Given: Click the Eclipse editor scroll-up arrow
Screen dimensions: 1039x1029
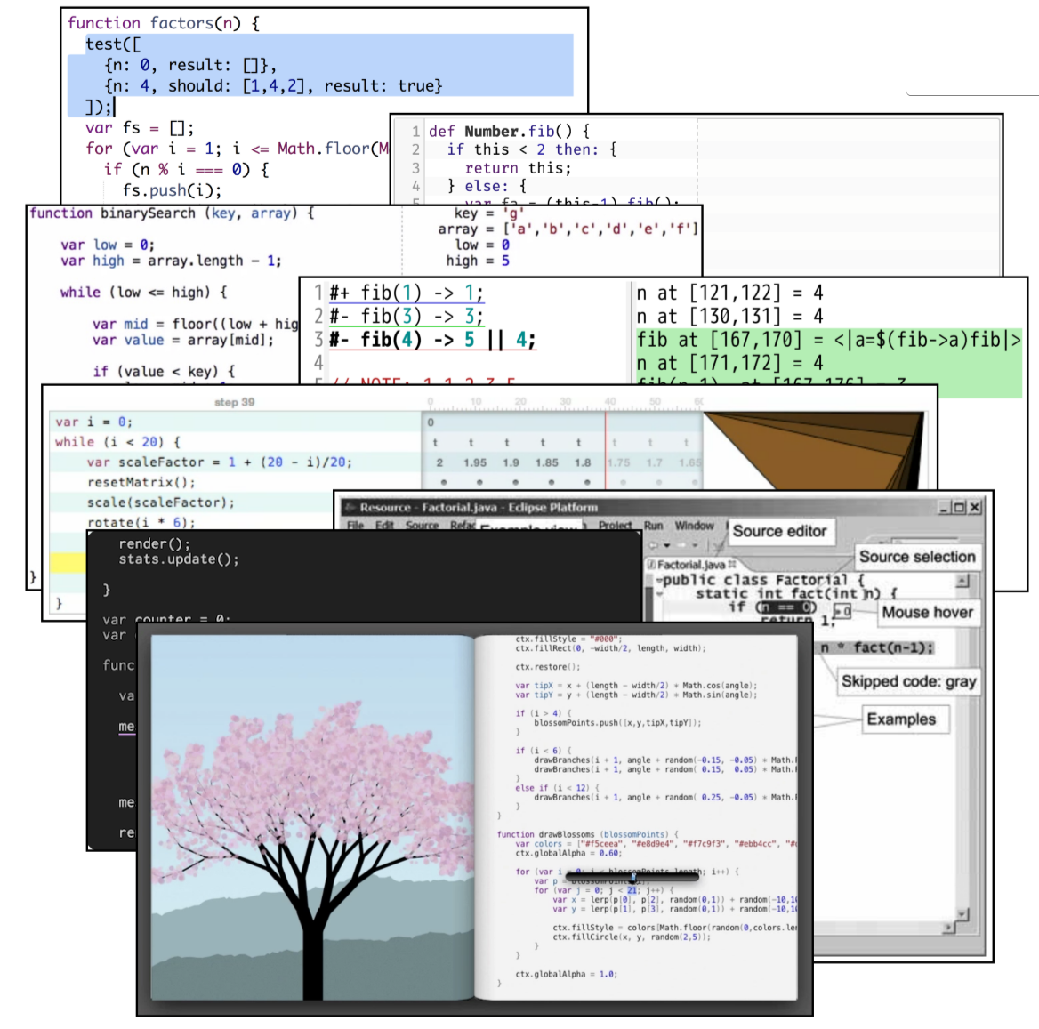Looking at the screenshot, I should (962, 581).
